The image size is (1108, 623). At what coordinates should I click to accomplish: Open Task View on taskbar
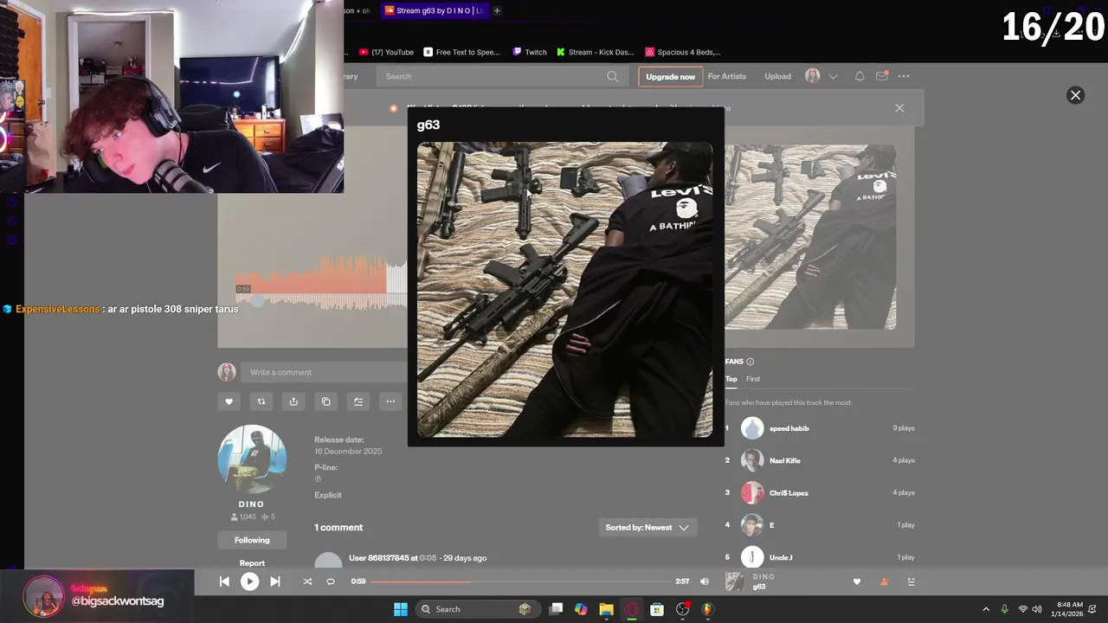coord(556,609)
